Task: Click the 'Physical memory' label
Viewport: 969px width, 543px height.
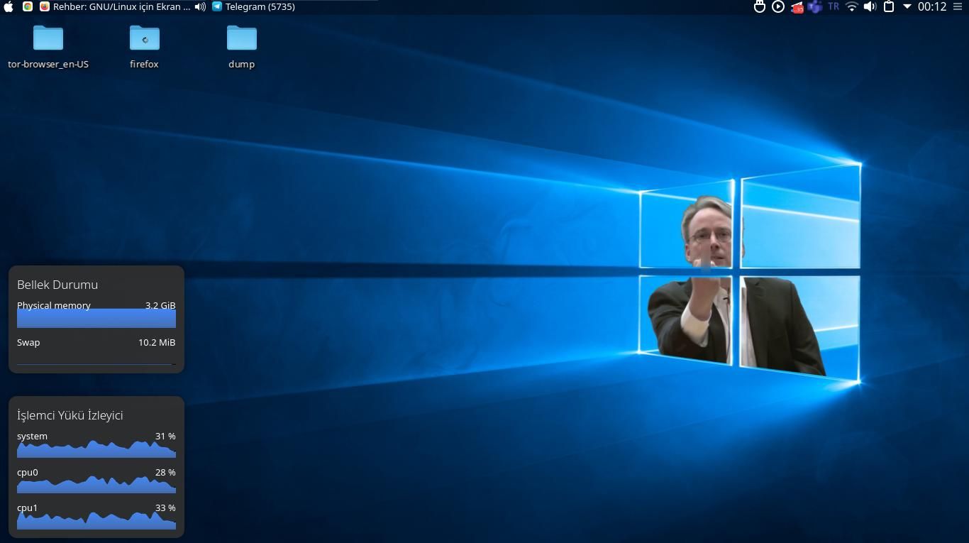Action: 54,305
